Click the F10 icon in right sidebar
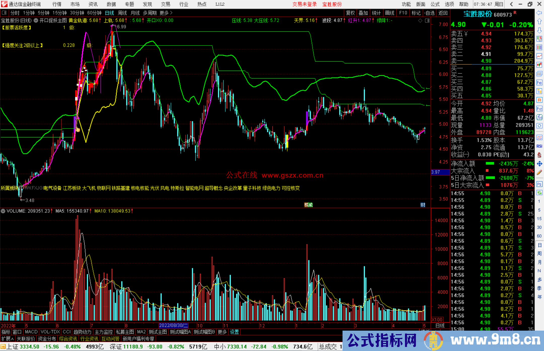 (x=539, y=83)
